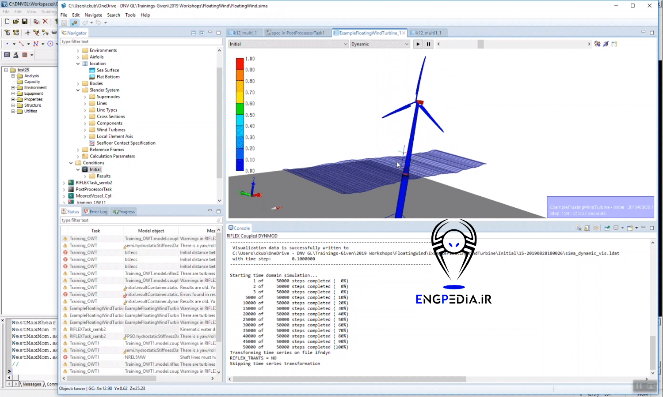Step animation timeline forward with right arrow
The width and height of the screenshot is (663, 397).
[589, 44]
